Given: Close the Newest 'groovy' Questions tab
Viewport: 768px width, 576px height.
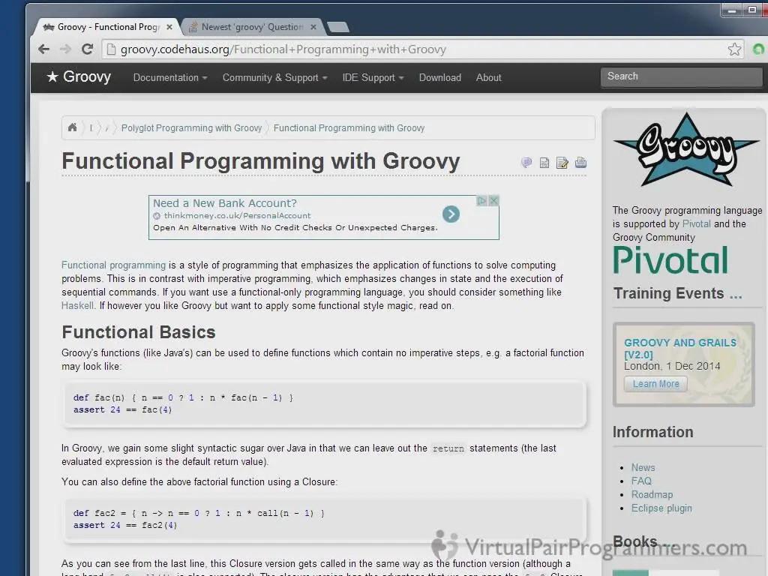Looking at the screenshot, I should click(313, 27).
